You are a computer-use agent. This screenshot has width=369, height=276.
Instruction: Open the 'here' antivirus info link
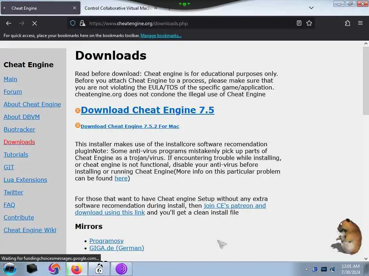point(121,178)
